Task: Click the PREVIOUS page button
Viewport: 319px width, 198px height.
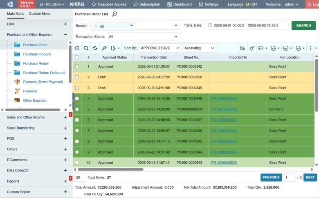Action: pos(271,177)
